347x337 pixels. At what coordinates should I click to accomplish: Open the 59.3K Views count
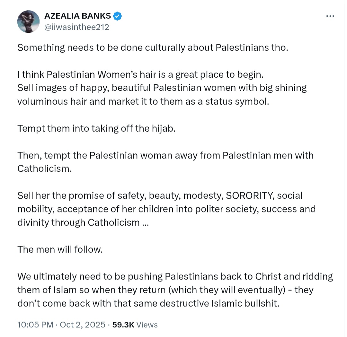[135, 324]
